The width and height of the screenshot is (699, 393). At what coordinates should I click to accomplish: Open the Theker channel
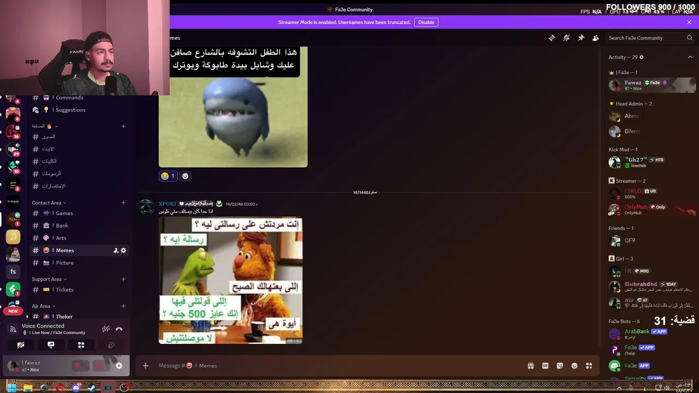pos(80,317)
